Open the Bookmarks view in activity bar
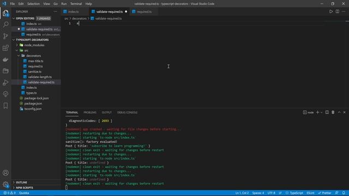349x196 pixels. (5, 106)
